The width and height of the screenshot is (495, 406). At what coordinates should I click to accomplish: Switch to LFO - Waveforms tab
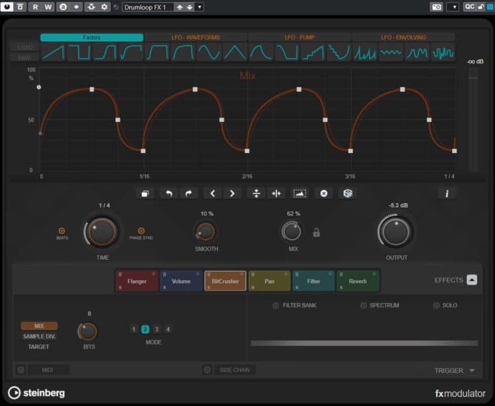coord(196,38)
